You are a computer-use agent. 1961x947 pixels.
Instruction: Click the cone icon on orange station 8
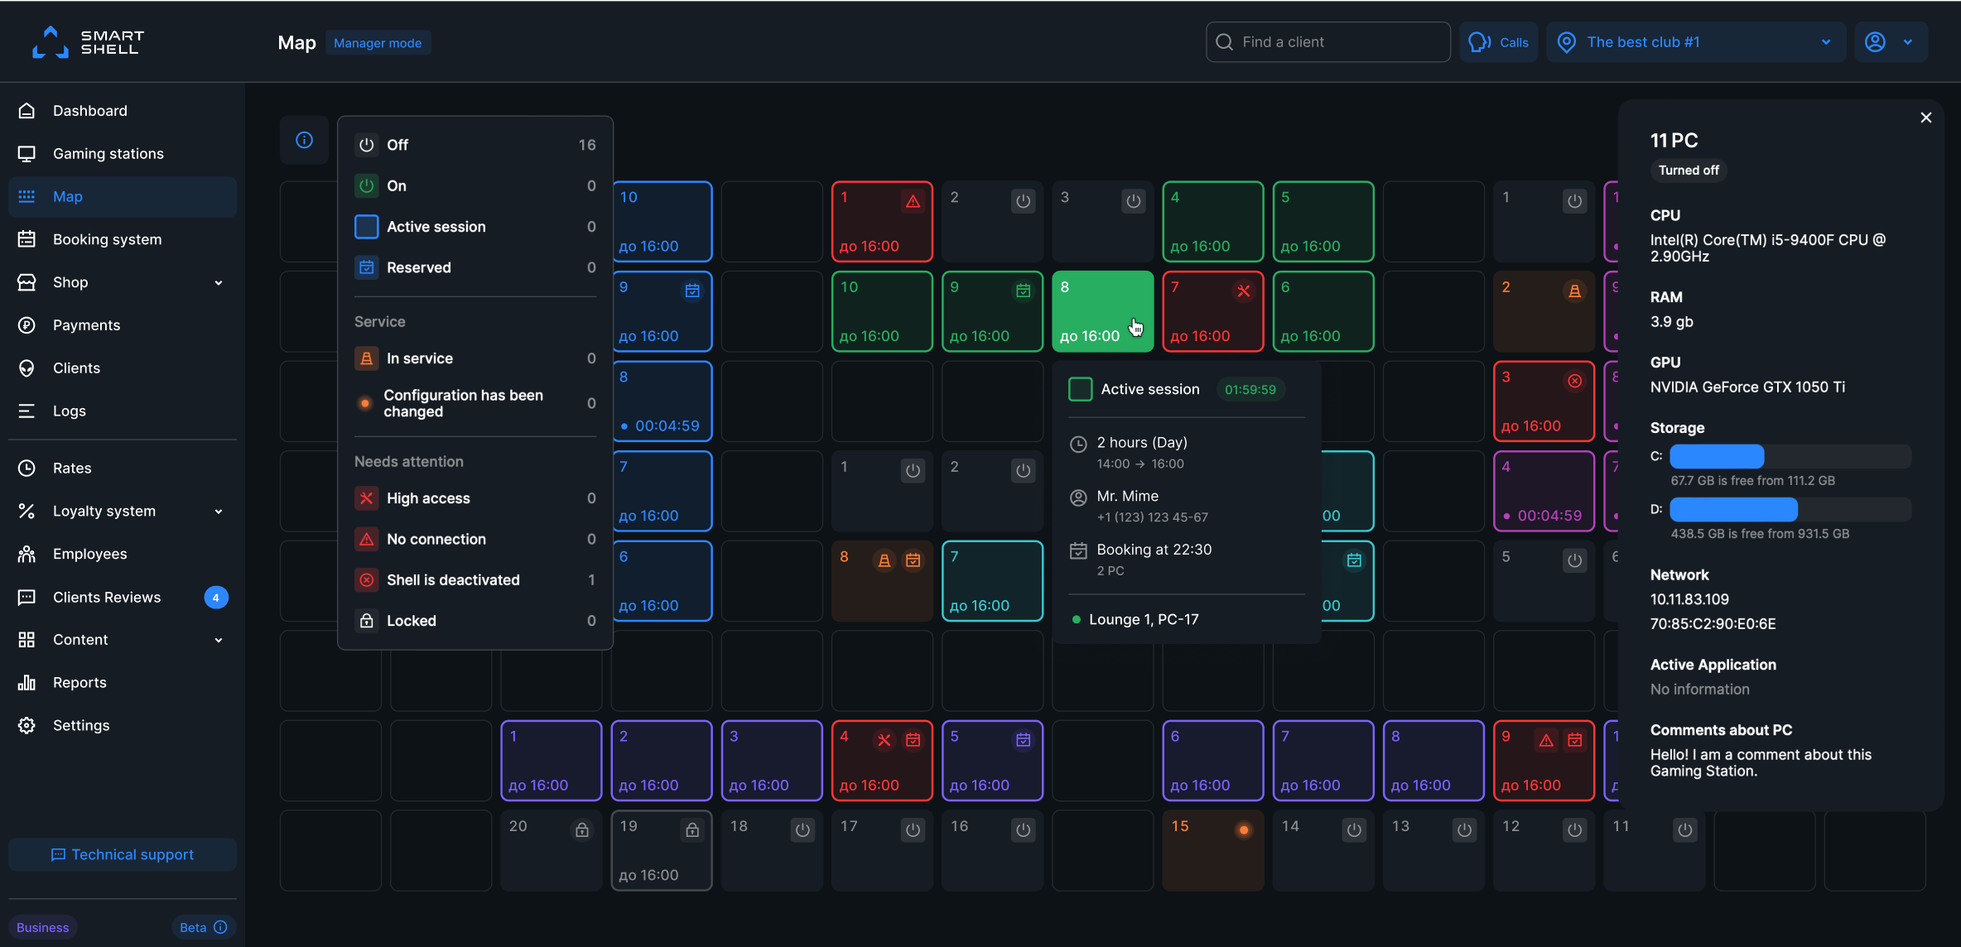tap(884, 560)
